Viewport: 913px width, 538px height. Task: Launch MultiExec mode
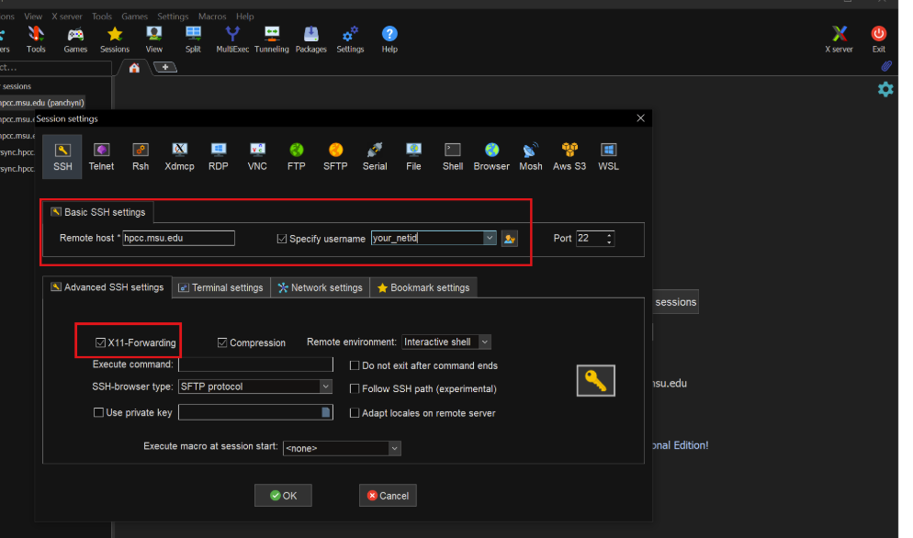pos(232,39)
